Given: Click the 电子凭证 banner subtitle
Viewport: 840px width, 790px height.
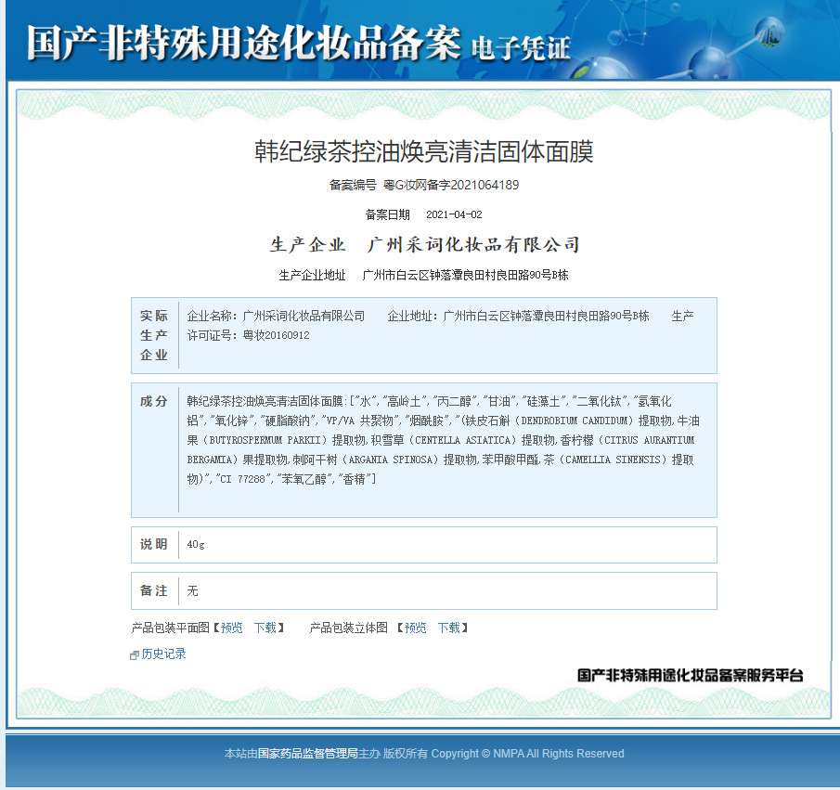Looking at the screenshot, I should [x=521, y=48].
